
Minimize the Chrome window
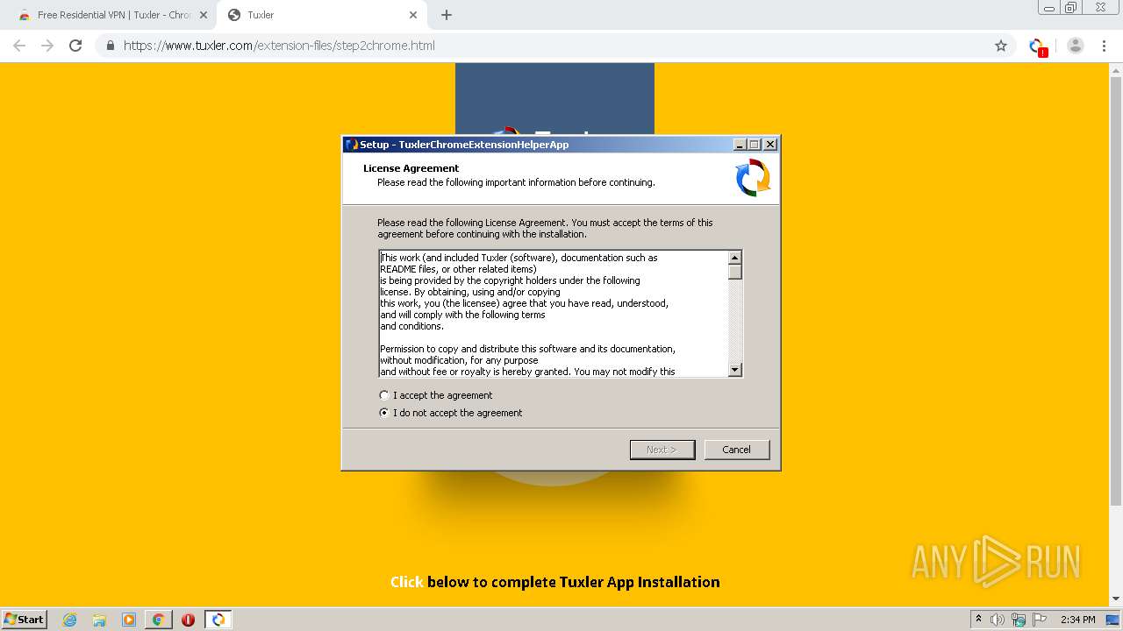pyautogui.click(x=1049, y=8)
